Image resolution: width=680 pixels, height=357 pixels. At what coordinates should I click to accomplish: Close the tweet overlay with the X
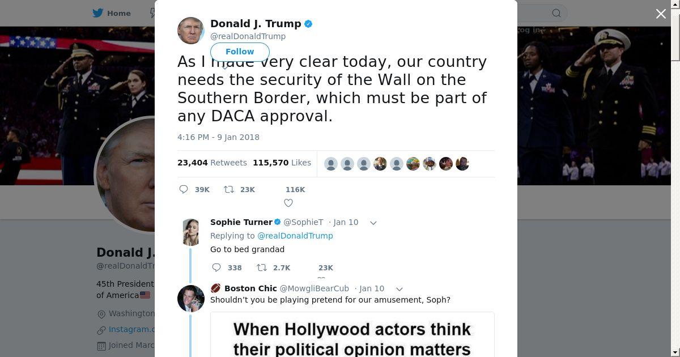[661, 14]
